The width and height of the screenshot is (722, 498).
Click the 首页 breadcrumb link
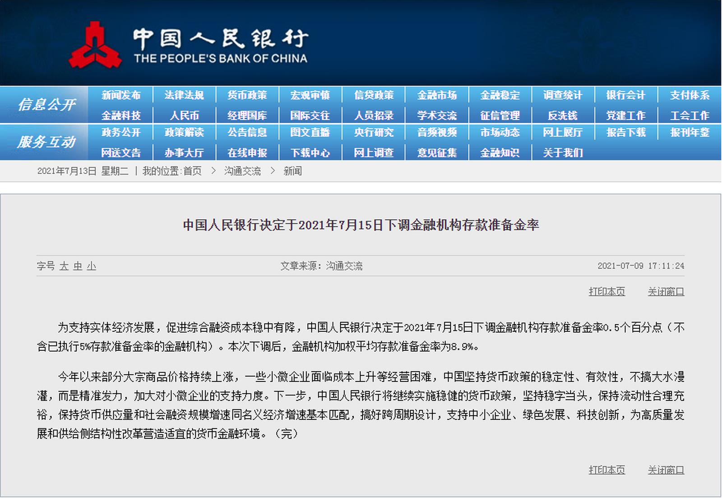point(193,171)
